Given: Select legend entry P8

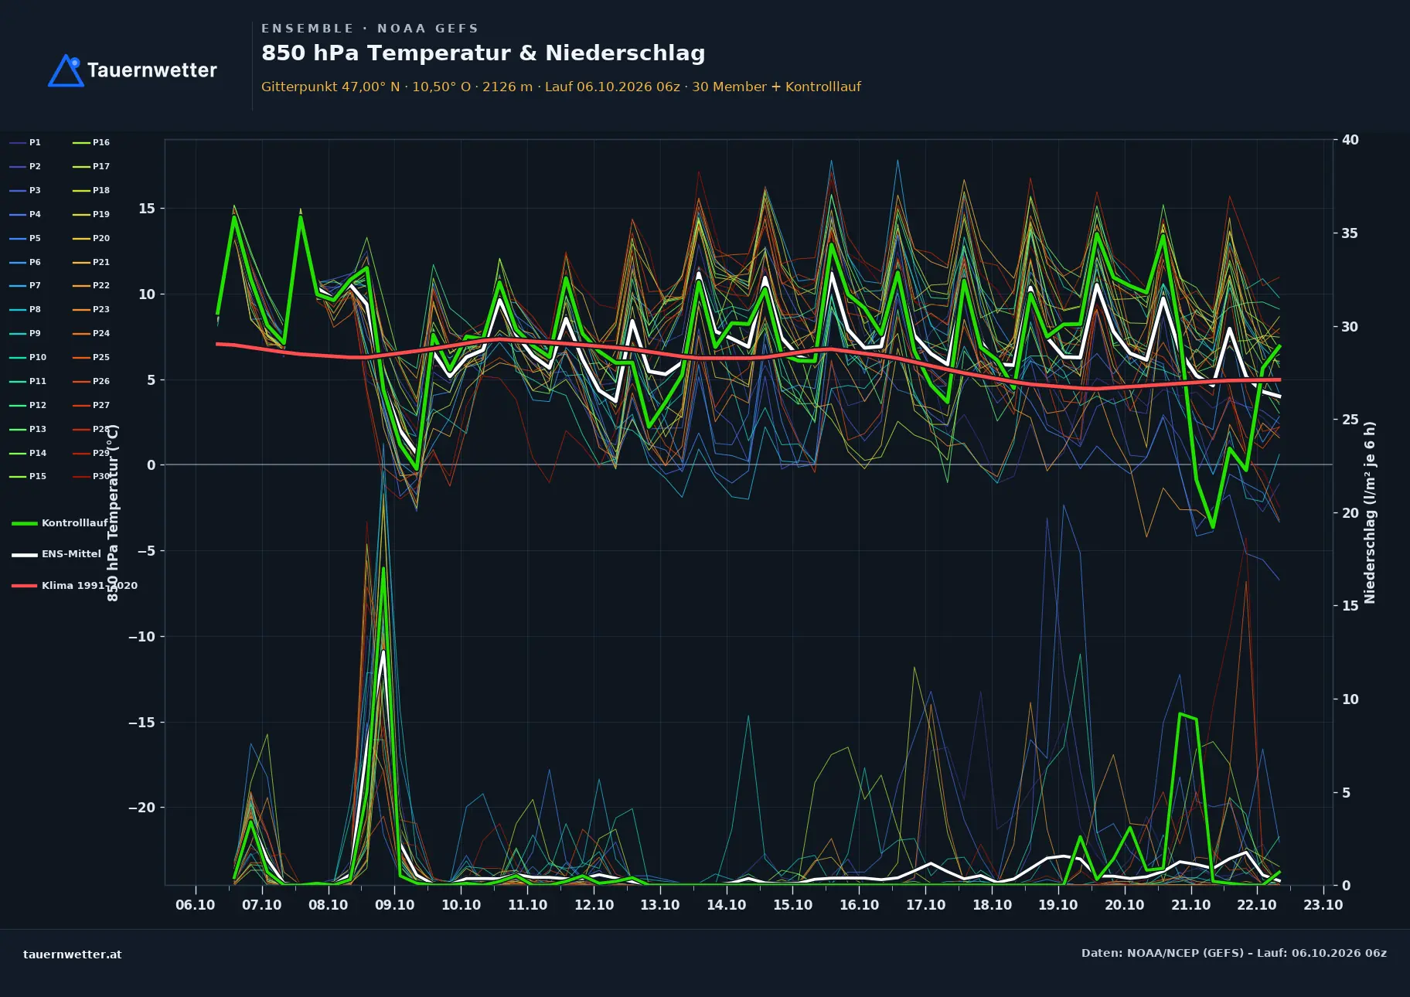Looking at the screenshot, I should click(x=25, y=309).
